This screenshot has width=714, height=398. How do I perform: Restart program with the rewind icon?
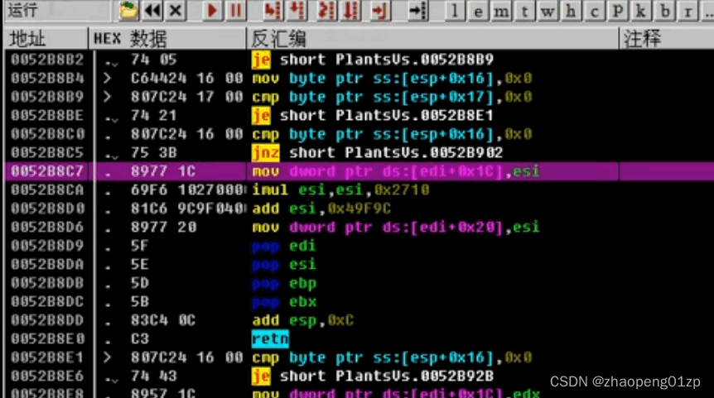point(152,11)
